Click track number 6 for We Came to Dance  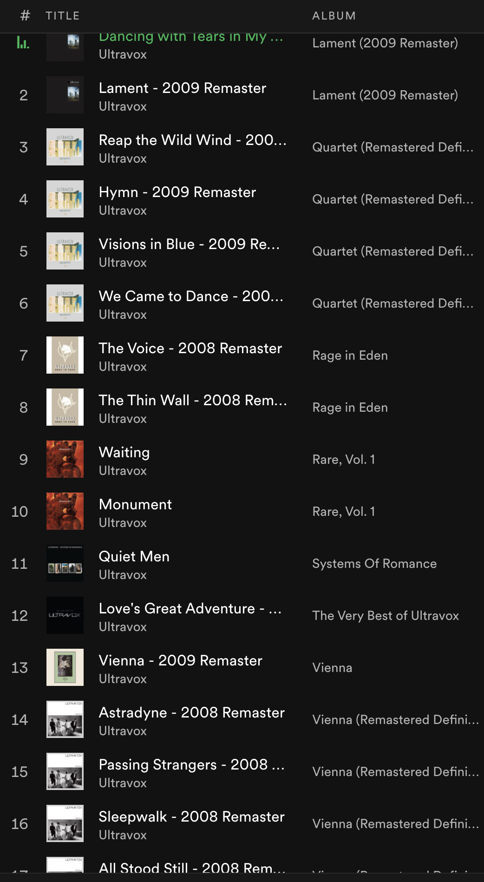point(23,303)
